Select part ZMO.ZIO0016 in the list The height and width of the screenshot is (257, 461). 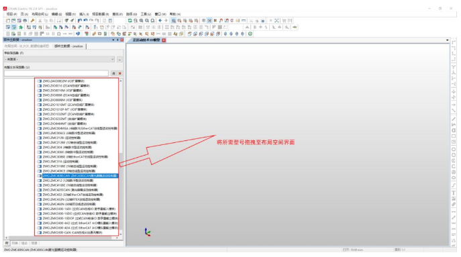66,86
